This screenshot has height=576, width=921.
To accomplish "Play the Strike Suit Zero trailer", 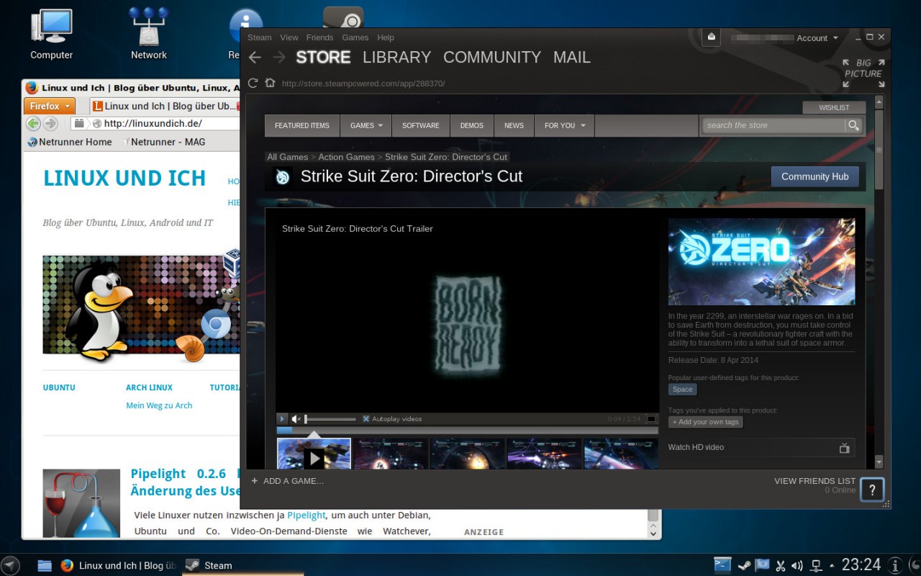I will [282, 418].
